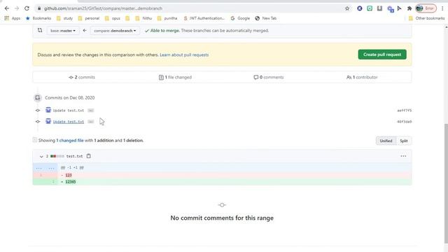This screenshot has height=252, width=448.
Task: Click the green square extension icon
Action: coord(370,8)
